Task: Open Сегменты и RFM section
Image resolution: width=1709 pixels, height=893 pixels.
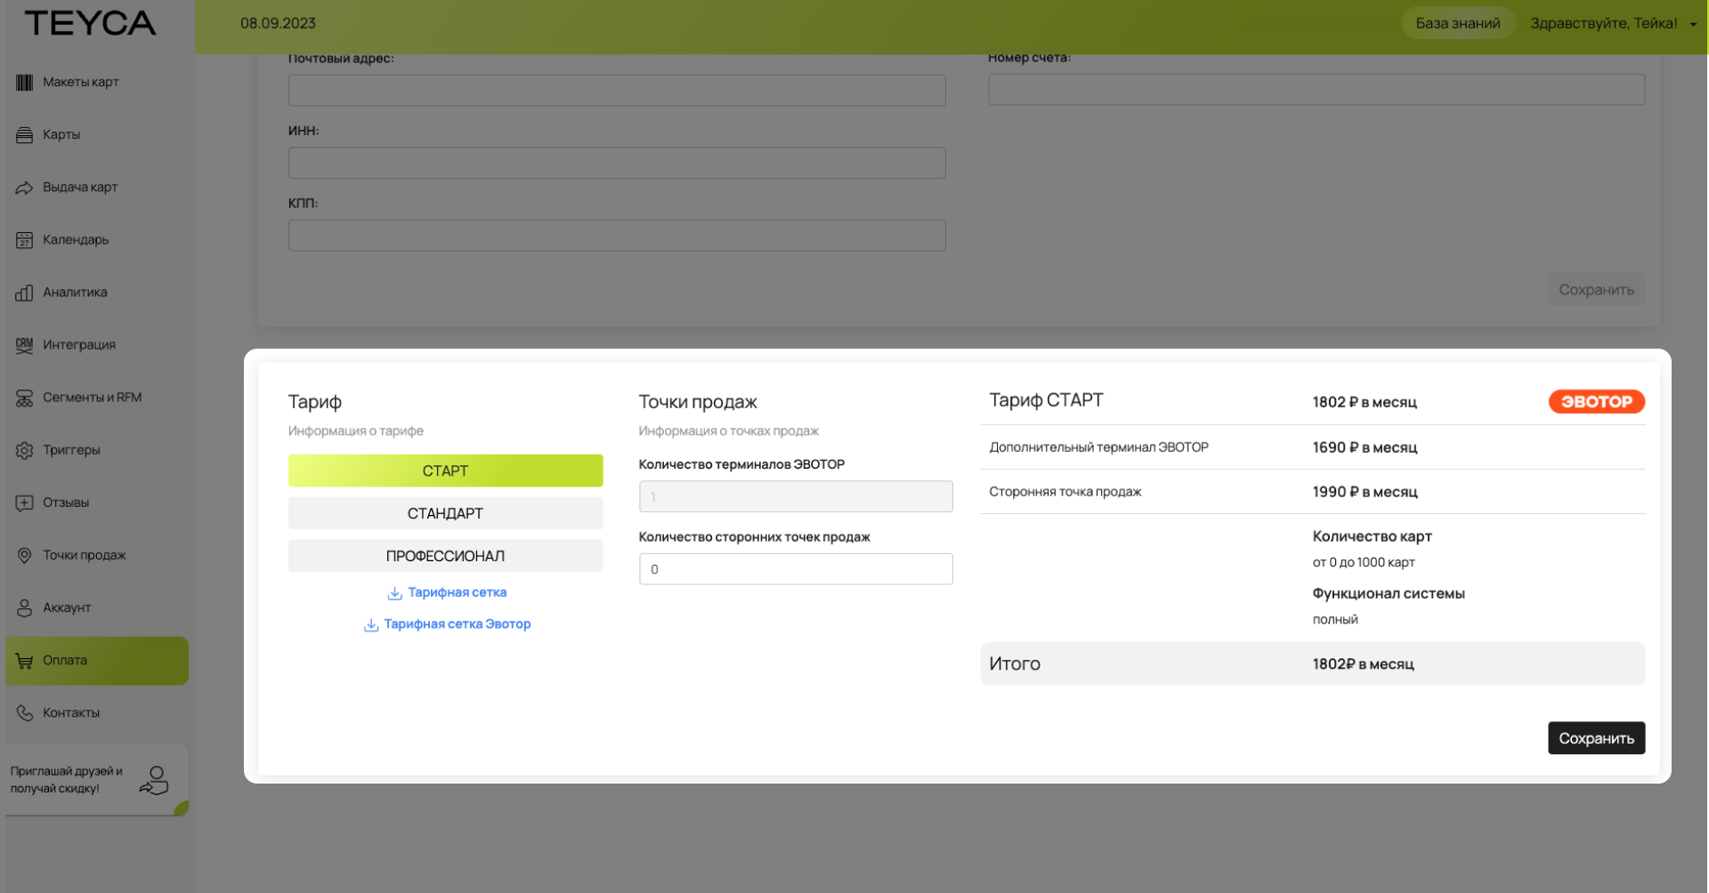Action: 97,398
